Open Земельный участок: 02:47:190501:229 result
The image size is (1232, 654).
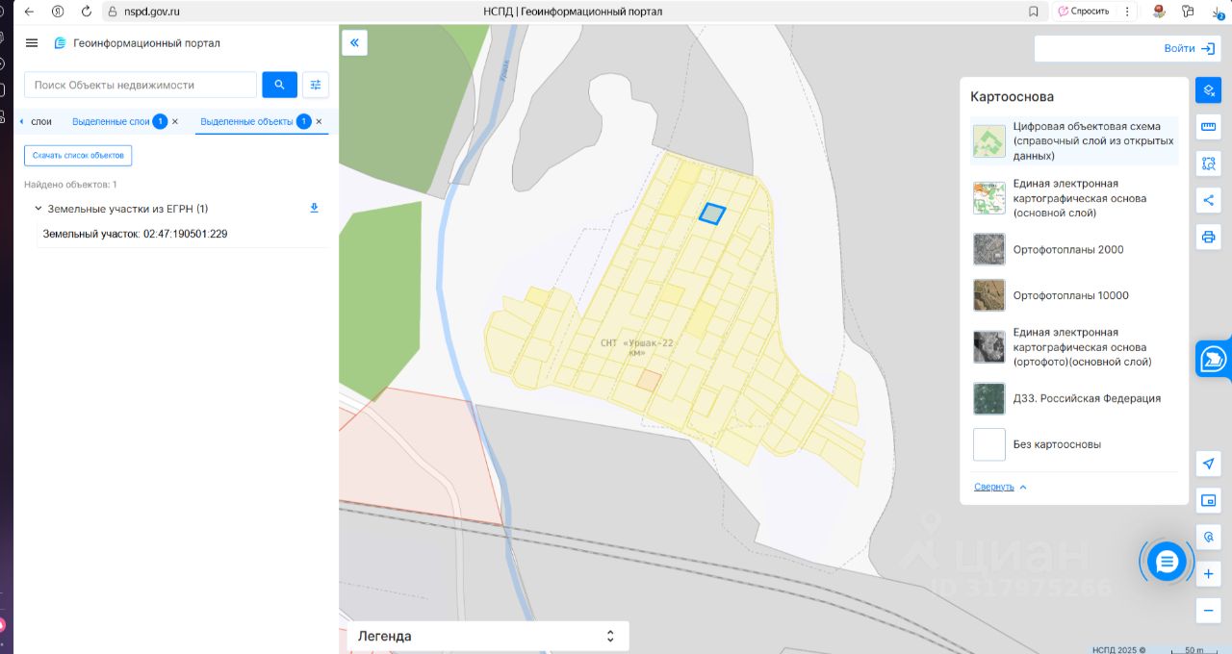point(135,234)
